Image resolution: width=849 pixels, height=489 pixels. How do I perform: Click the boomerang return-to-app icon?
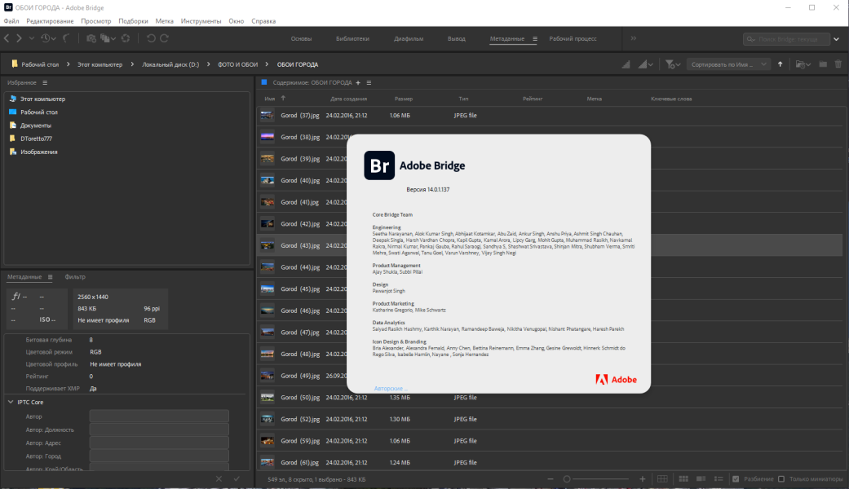click(x=66, y=38)
